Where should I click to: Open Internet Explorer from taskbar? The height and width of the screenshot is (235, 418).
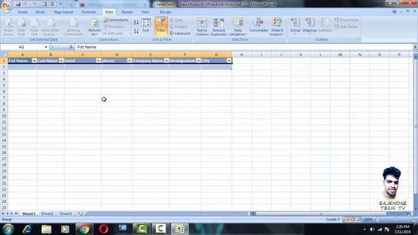[27, 229]
